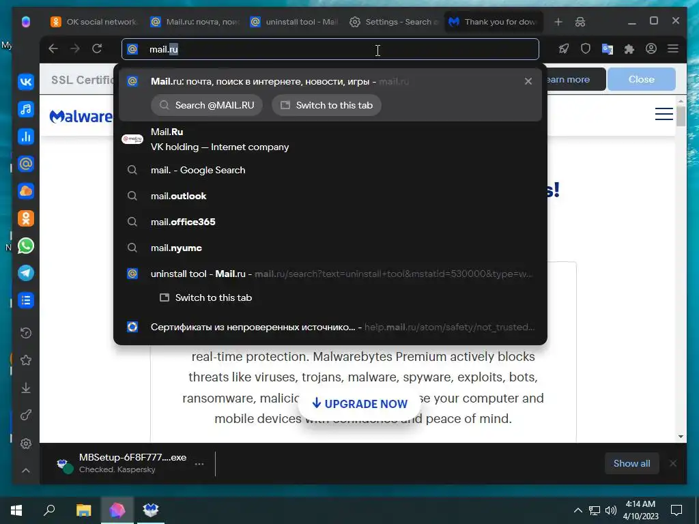Open VK from the browser sidebar

(x=26, y=82)
